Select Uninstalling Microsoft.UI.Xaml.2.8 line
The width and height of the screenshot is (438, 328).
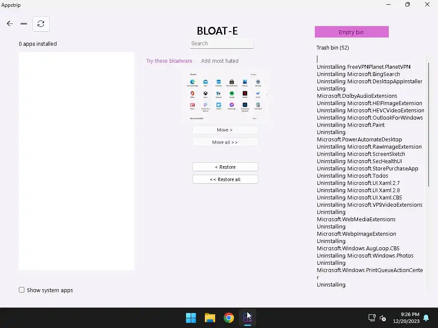(x=358, y=190)
